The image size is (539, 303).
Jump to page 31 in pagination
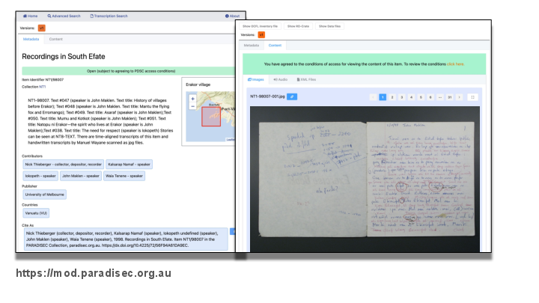pyautogui.click(x=450, y=97)
